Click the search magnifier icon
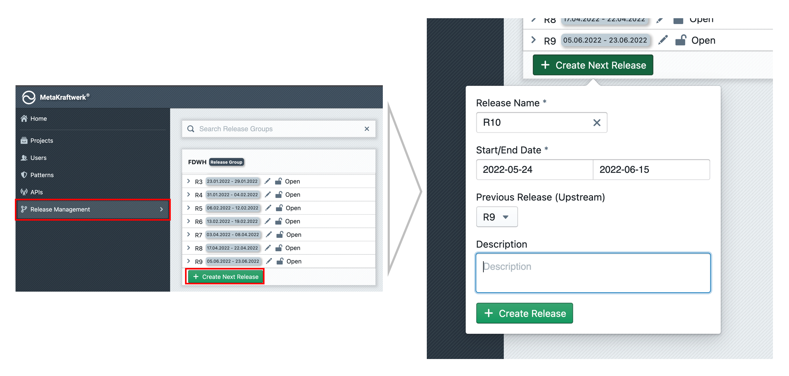 coord(191,129)
